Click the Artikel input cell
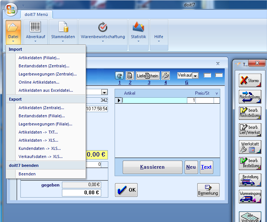This screenshot has width=267, height=222. click(154, 100)
